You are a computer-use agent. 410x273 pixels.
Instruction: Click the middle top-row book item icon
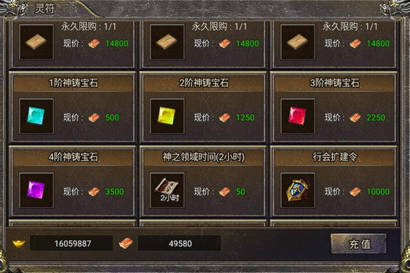coord(167,42)
